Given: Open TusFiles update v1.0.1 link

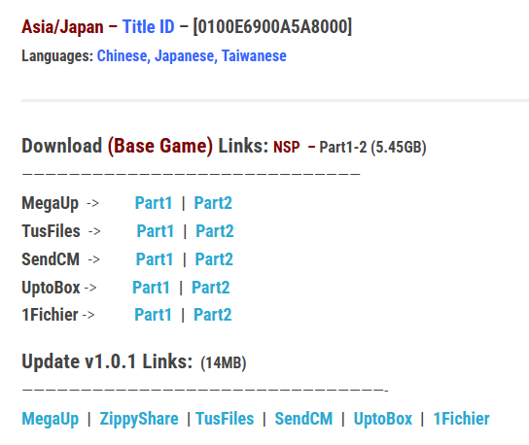Looking at the screenshot, I should point(225,419).
